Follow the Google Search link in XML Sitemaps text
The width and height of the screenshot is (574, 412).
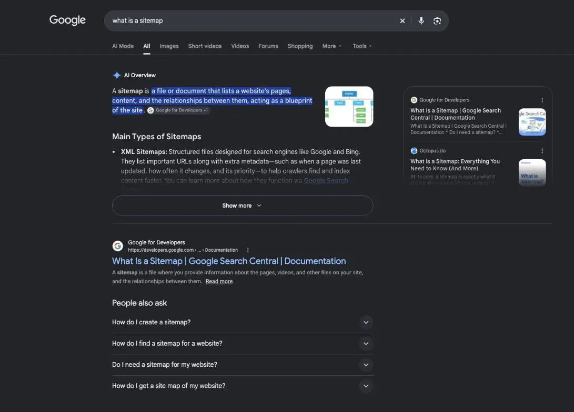326,181
